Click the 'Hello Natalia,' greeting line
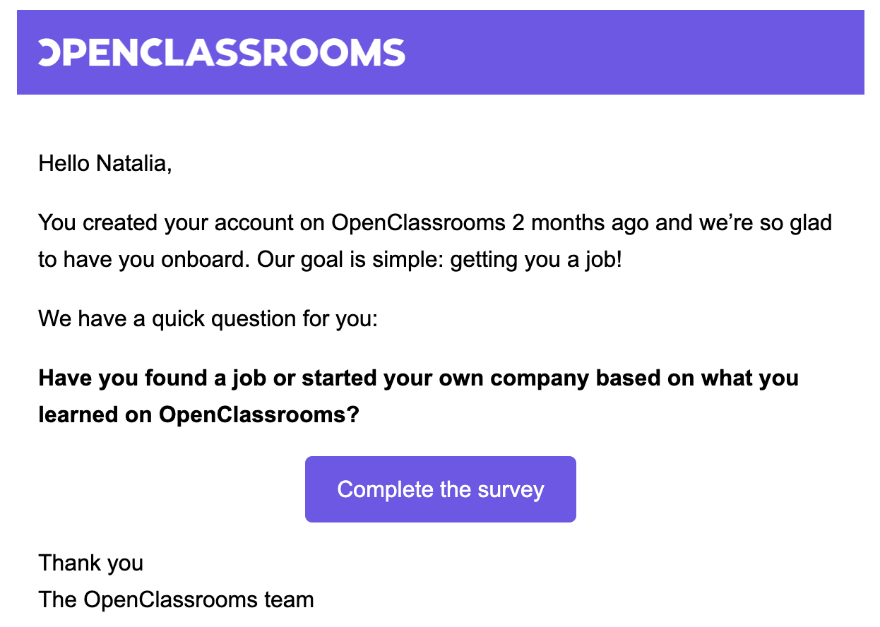 105,164
